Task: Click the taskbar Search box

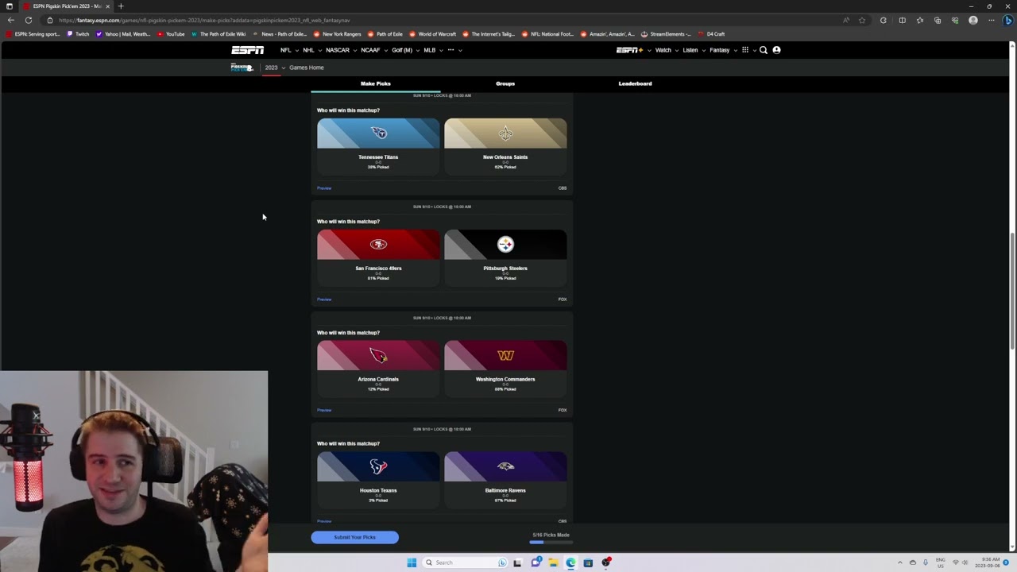Action: coord(466,562)
